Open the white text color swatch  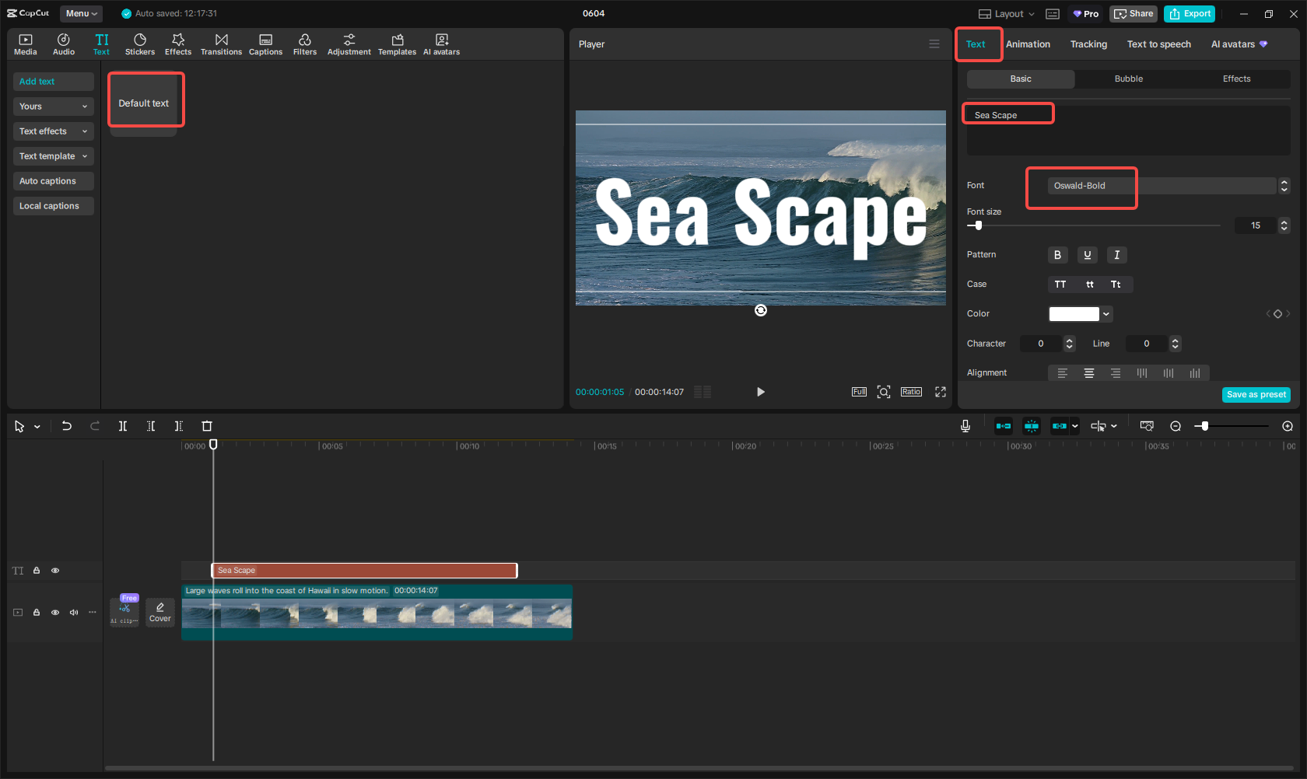click(1074, 314)
